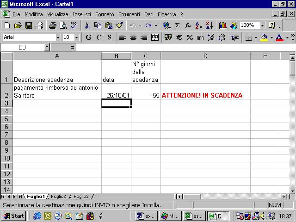Align cell text left
The image size is (296, 222).
pos(122,37)
